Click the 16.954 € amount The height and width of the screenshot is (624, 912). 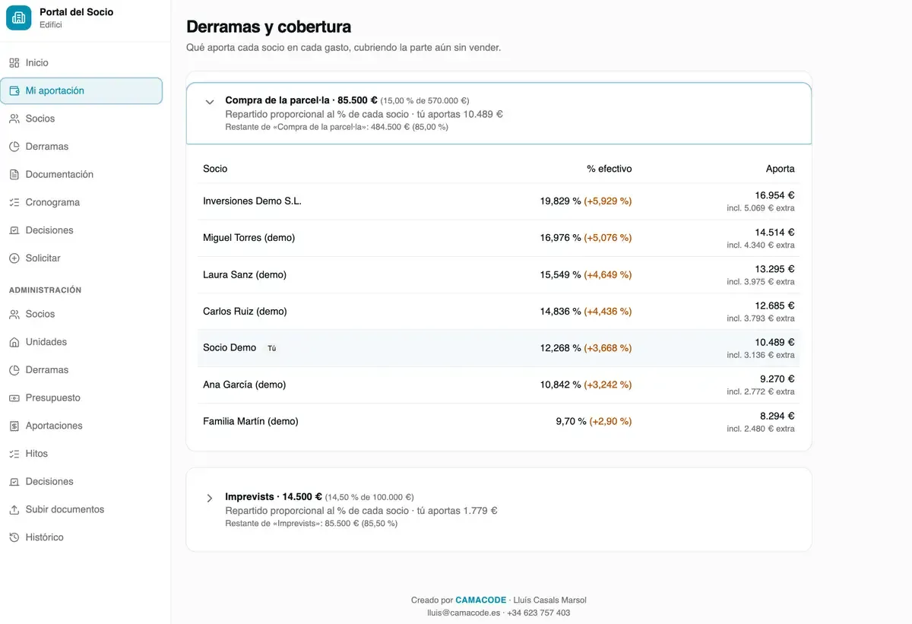coord(774,195)
